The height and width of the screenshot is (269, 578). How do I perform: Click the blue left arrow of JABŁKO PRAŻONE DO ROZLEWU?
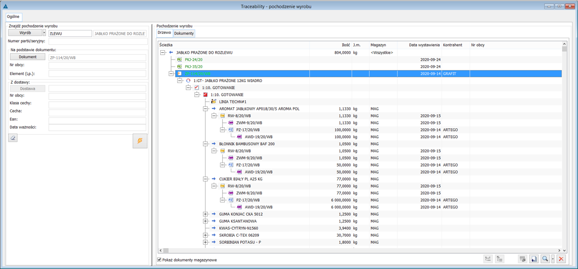click(x=171, y=53)
